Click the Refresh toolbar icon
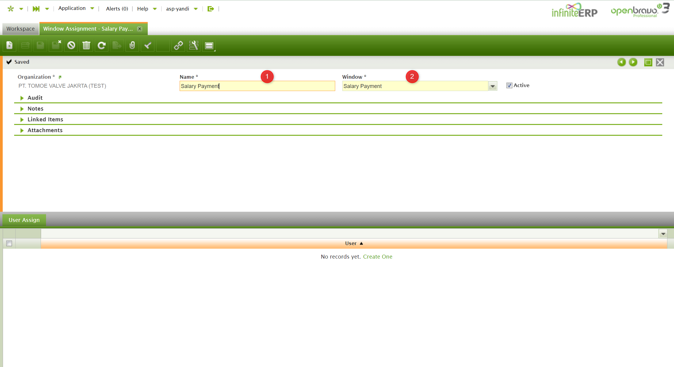 [x=102, y=45]
